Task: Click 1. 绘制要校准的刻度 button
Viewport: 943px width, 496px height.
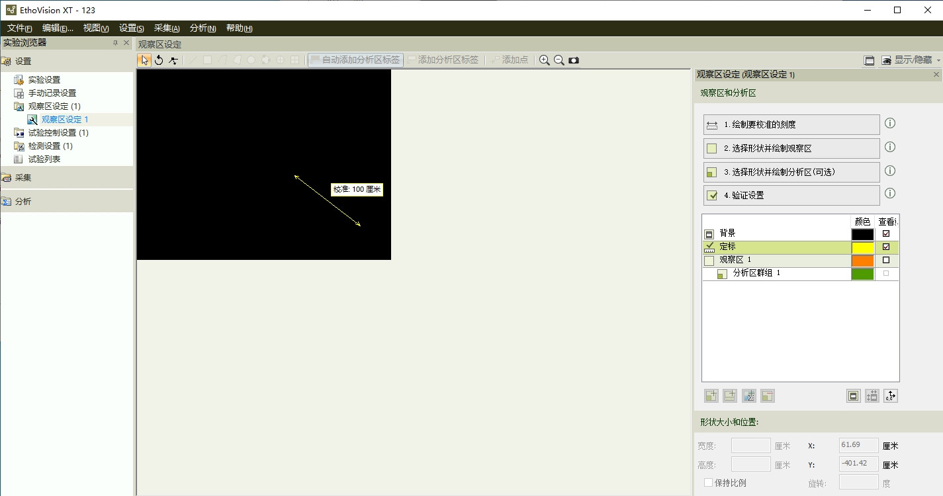Action: [791, 124]
